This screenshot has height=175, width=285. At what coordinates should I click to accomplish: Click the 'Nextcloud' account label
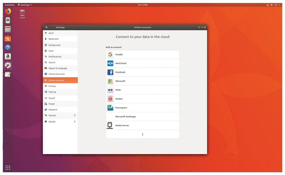tap(121, 64)
